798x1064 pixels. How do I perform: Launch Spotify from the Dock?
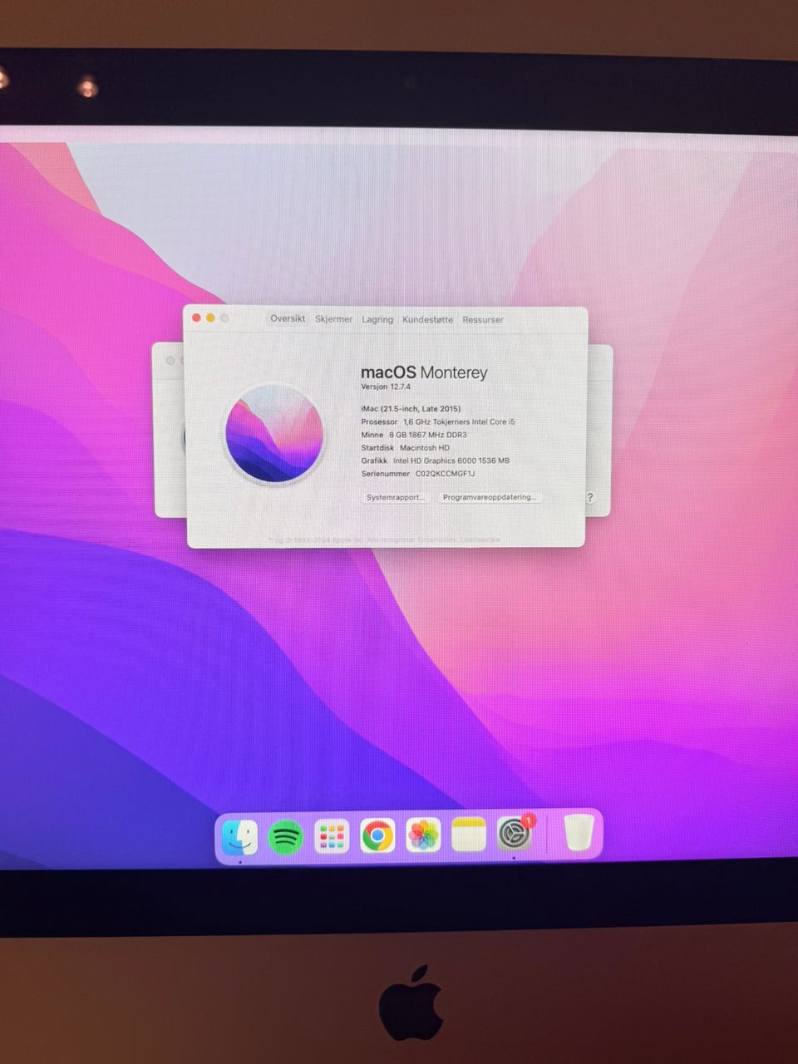click(285, 837)
